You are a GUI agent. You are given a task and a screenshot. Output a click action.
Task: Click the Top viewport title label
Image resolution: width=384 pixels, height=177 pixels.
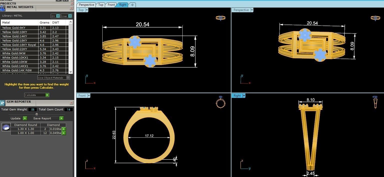[81, 10]
